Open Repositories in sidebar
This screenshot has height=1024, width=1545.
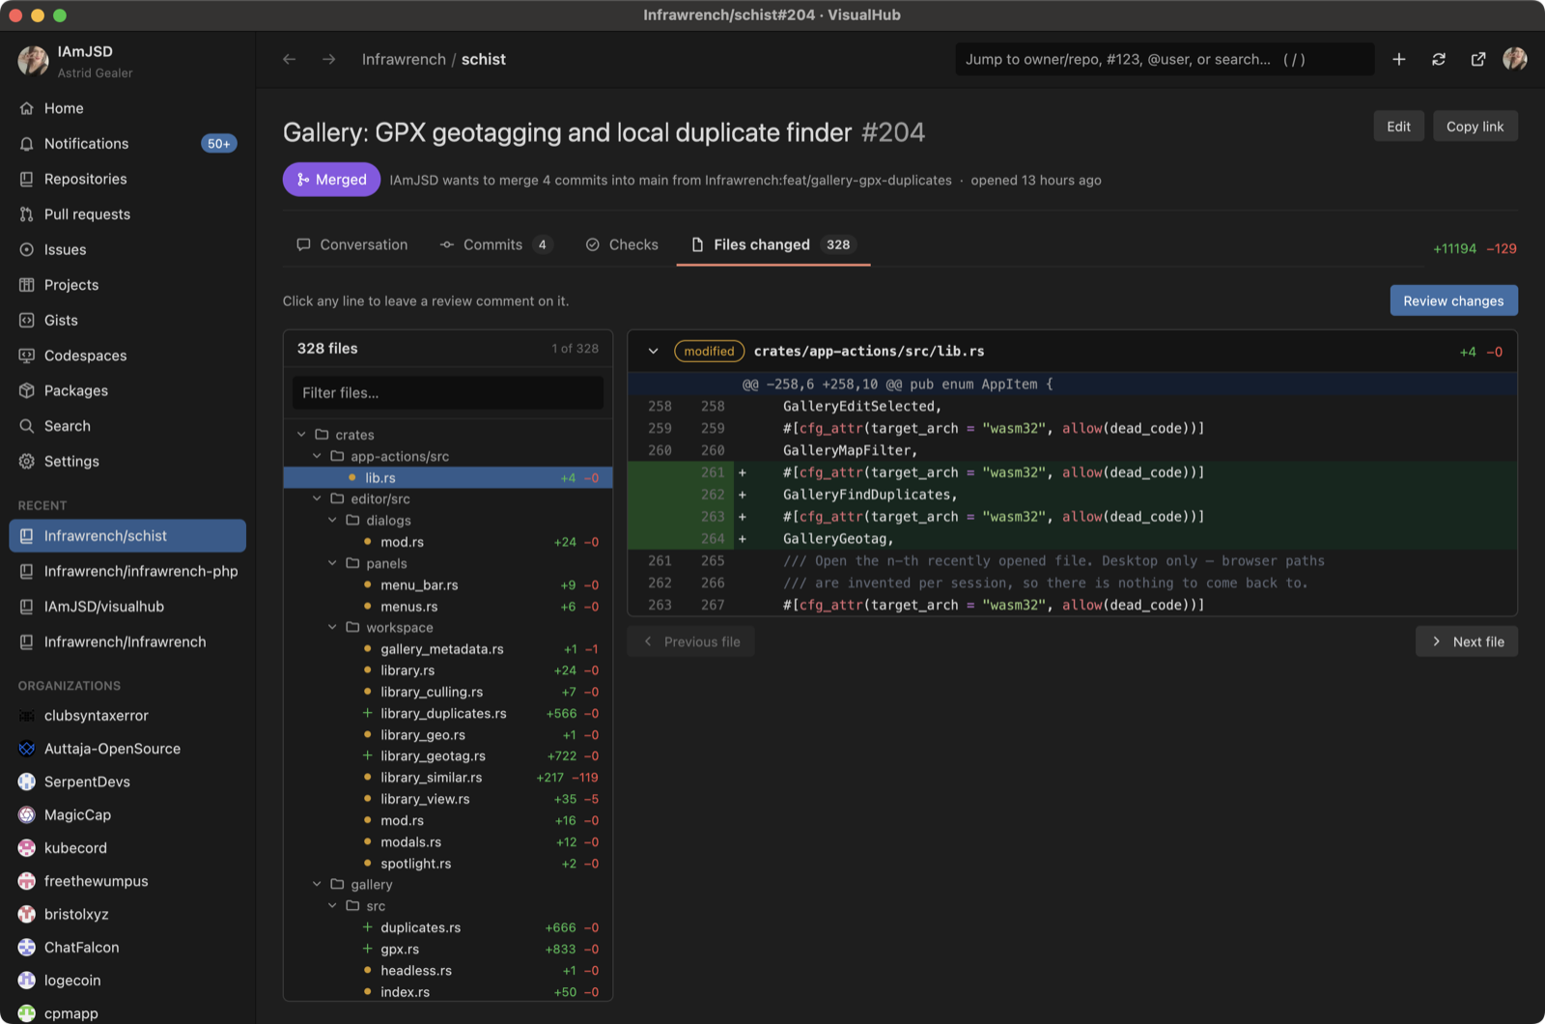pyautogui.click(x=127, y=179)
